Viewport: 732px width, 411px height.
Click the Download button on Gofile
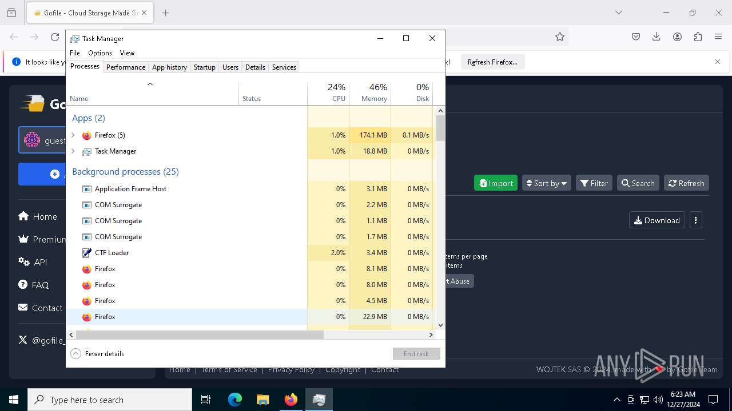657,220
